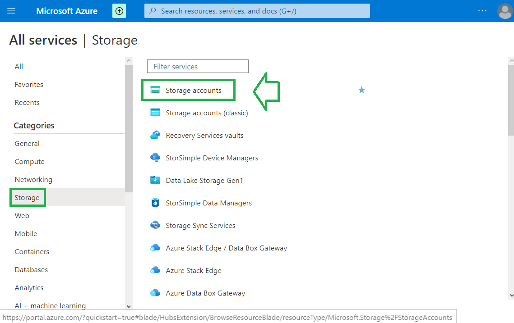This screenshot has height=323, width=514.
Task: Select the General category
Action: pos(27,143)
